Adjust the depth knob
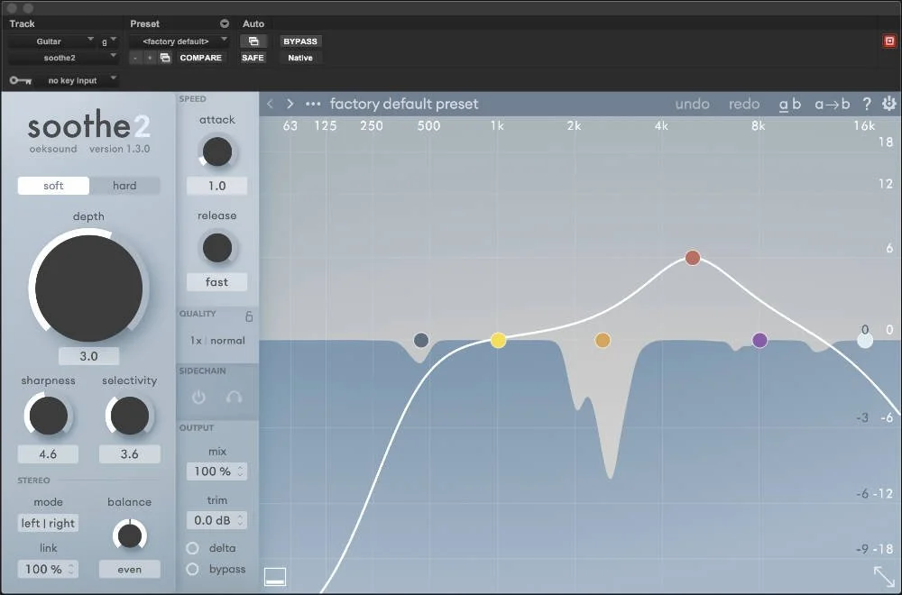902x595 pixels. tap(87, 286)
